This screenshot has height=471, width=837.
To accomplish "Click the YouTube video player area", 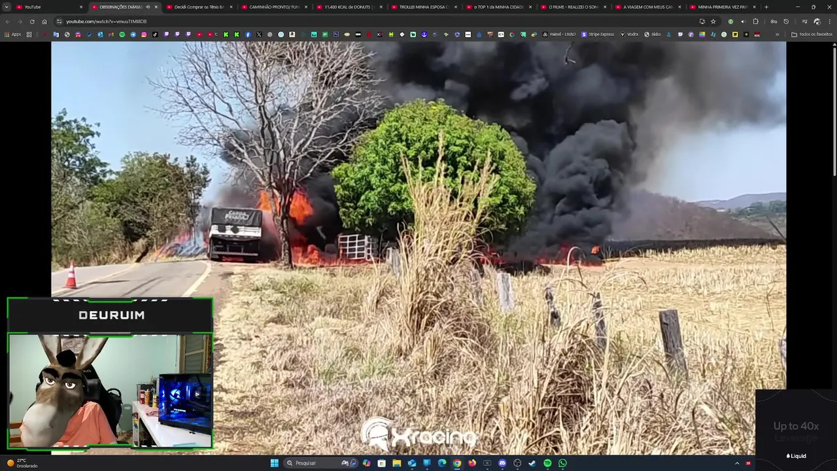I will click(x=418, y=248).
